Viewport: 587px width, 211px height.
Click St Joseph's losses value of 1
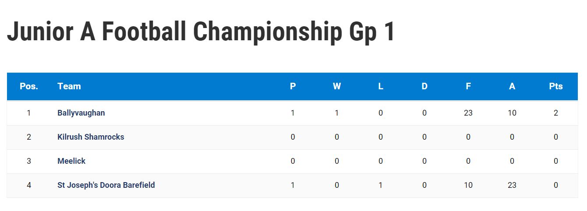(381, 185)
